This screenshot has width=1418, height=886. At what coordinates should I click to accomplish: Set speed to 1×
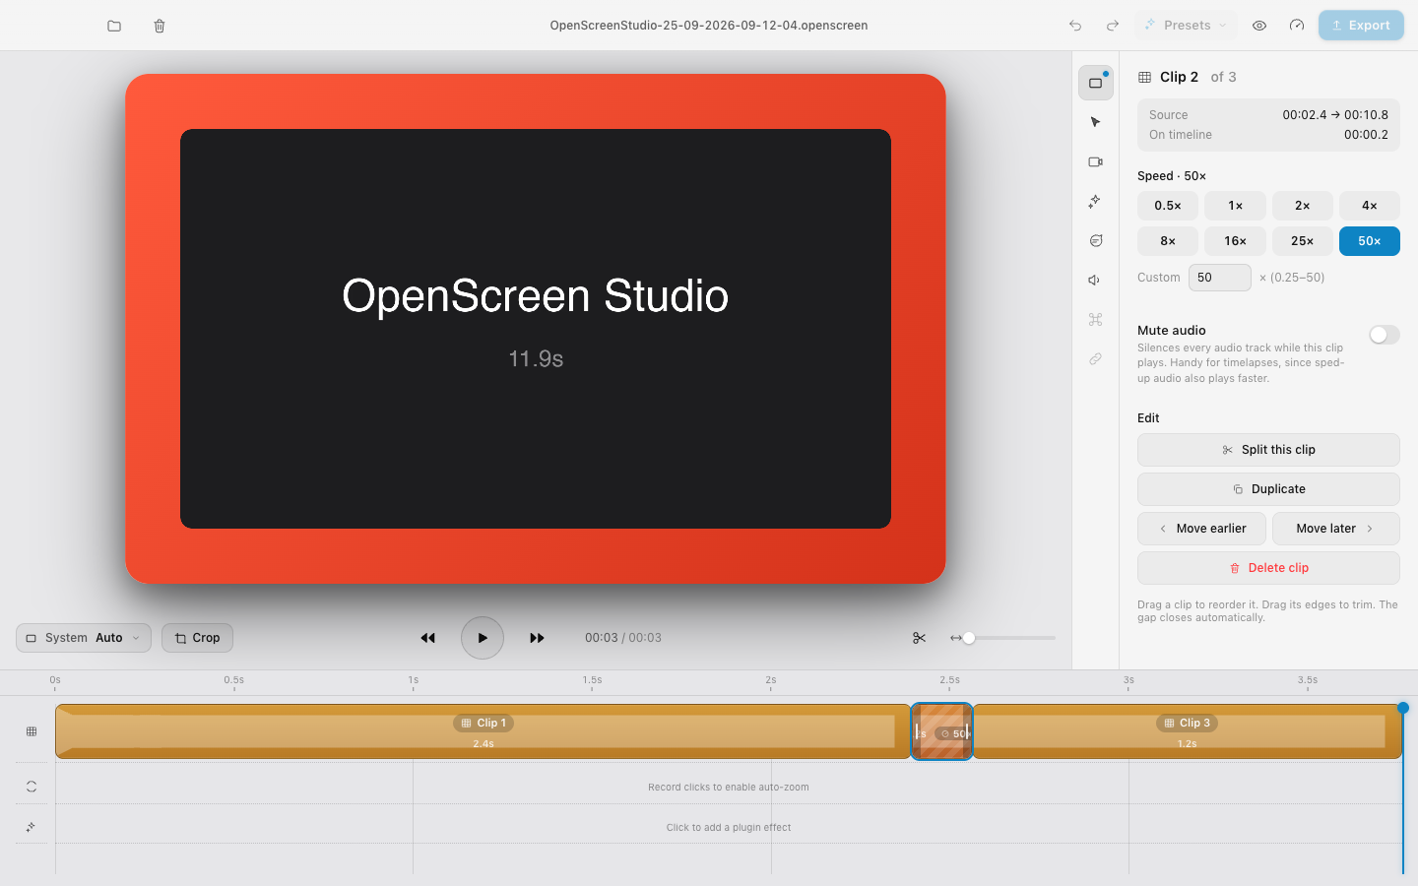tap(1235, 206)
